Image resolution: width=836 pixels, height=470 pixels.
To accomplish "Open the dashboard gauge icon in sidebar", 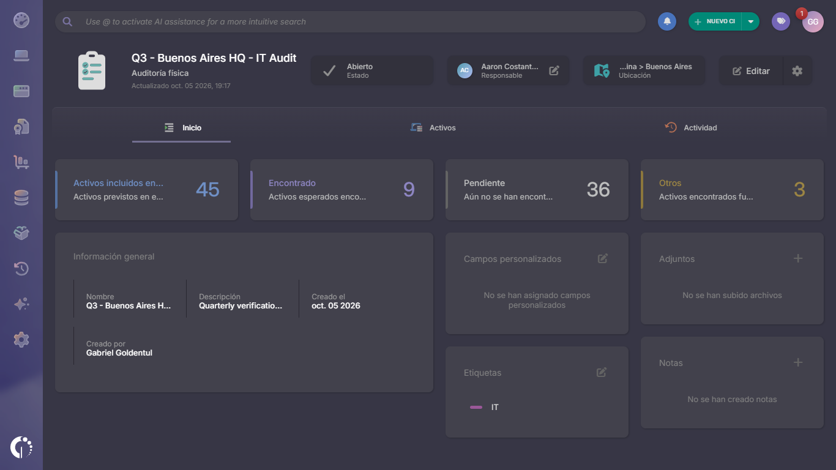I will click(x=21, y=20).
